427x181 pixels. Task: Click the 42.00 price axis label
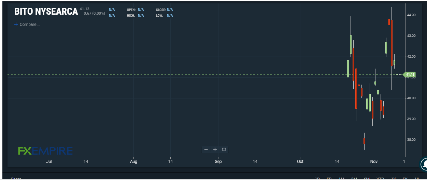[x=411, y=57]
